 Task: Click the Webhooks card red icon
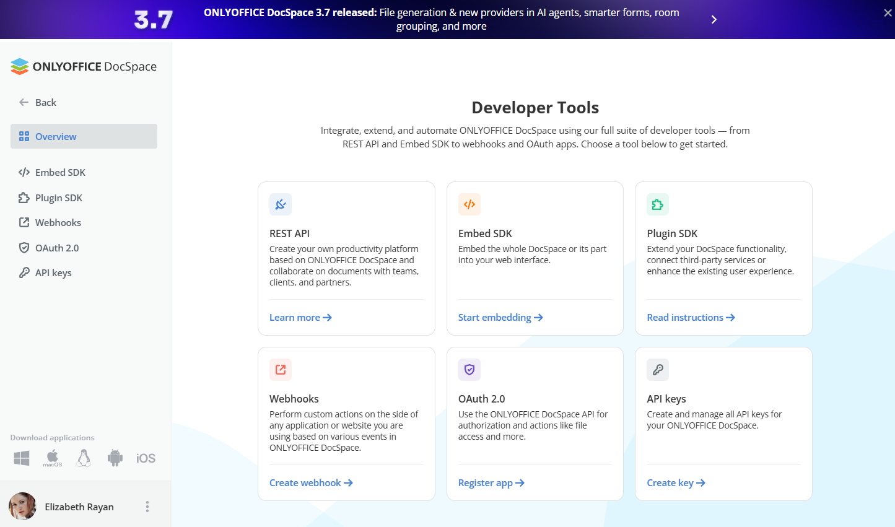tap(281, 370)
